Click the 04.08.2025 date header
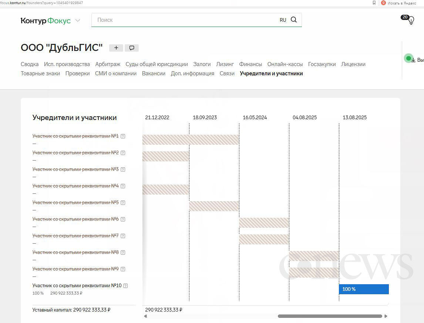Image resolution: width=424 pixels, height=323 pixels. coord(304,117)
